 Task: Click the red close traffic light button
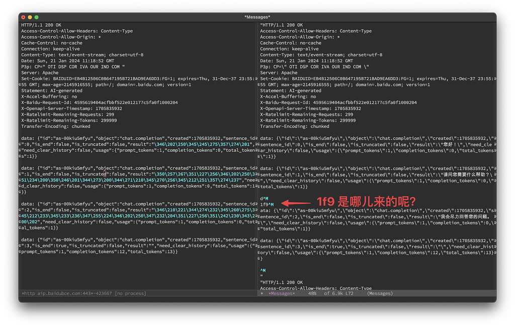tap(23, 17)
